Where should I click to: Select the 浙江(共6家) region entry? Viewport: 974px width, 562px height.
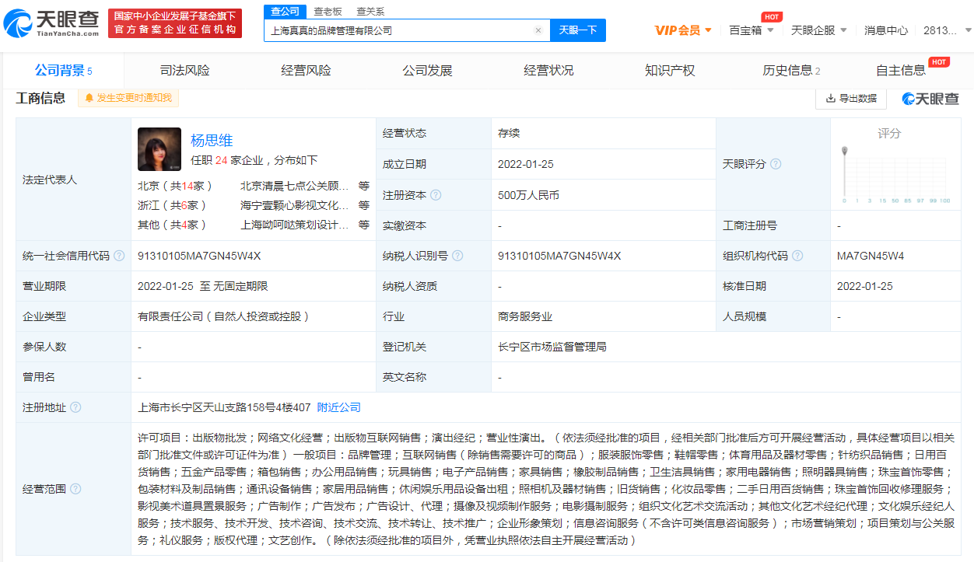click(172, 205)
